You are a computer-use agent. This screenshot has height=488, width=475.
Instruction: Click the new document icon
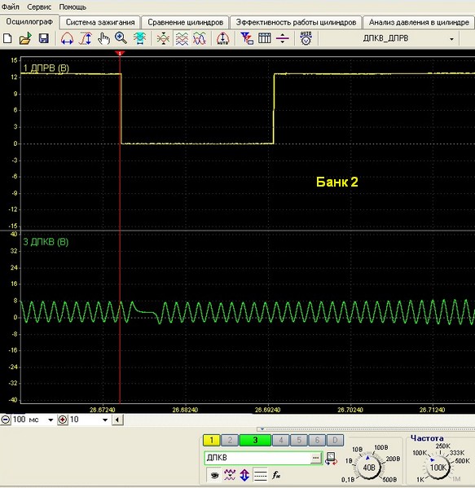[x=7, y=38]
